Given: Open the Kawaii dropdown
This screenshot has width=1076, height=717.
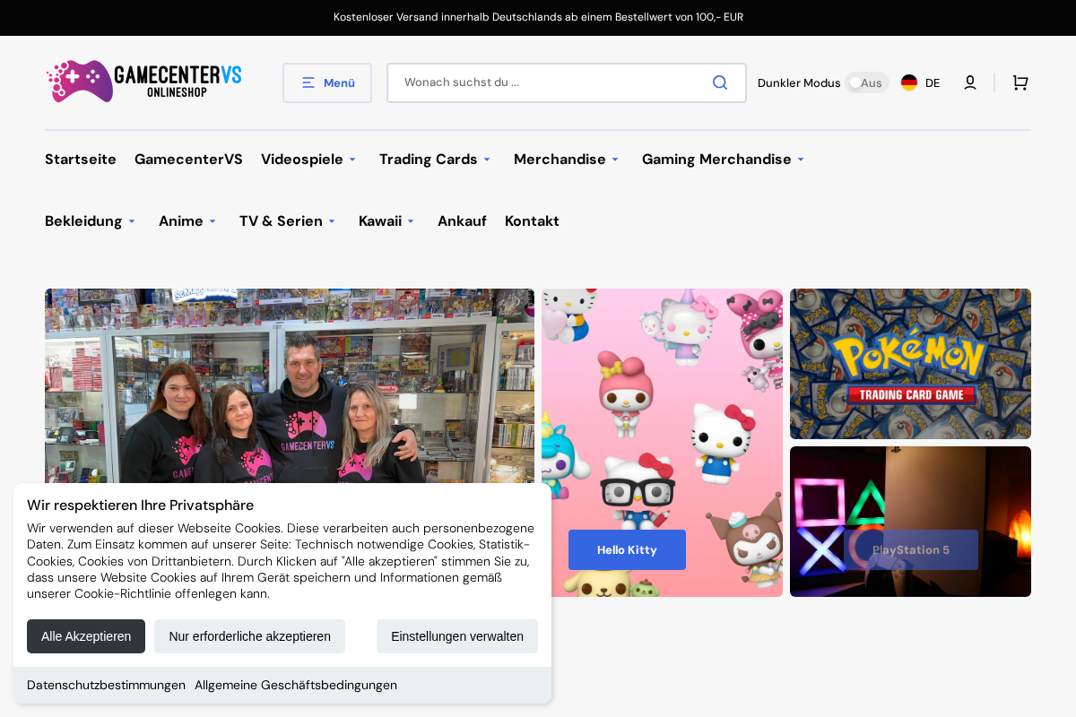Looking at the screenshot, I should point(386,220).
